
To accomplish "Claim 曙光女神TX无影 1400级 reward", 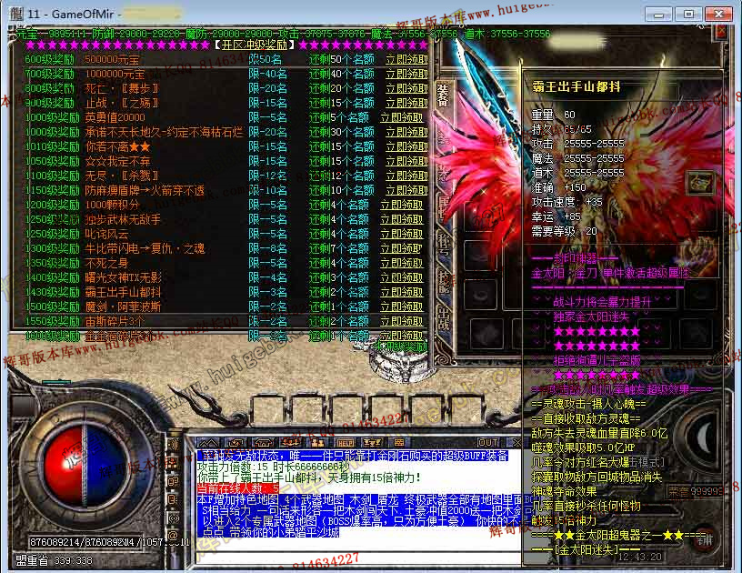I will (401, 277).
